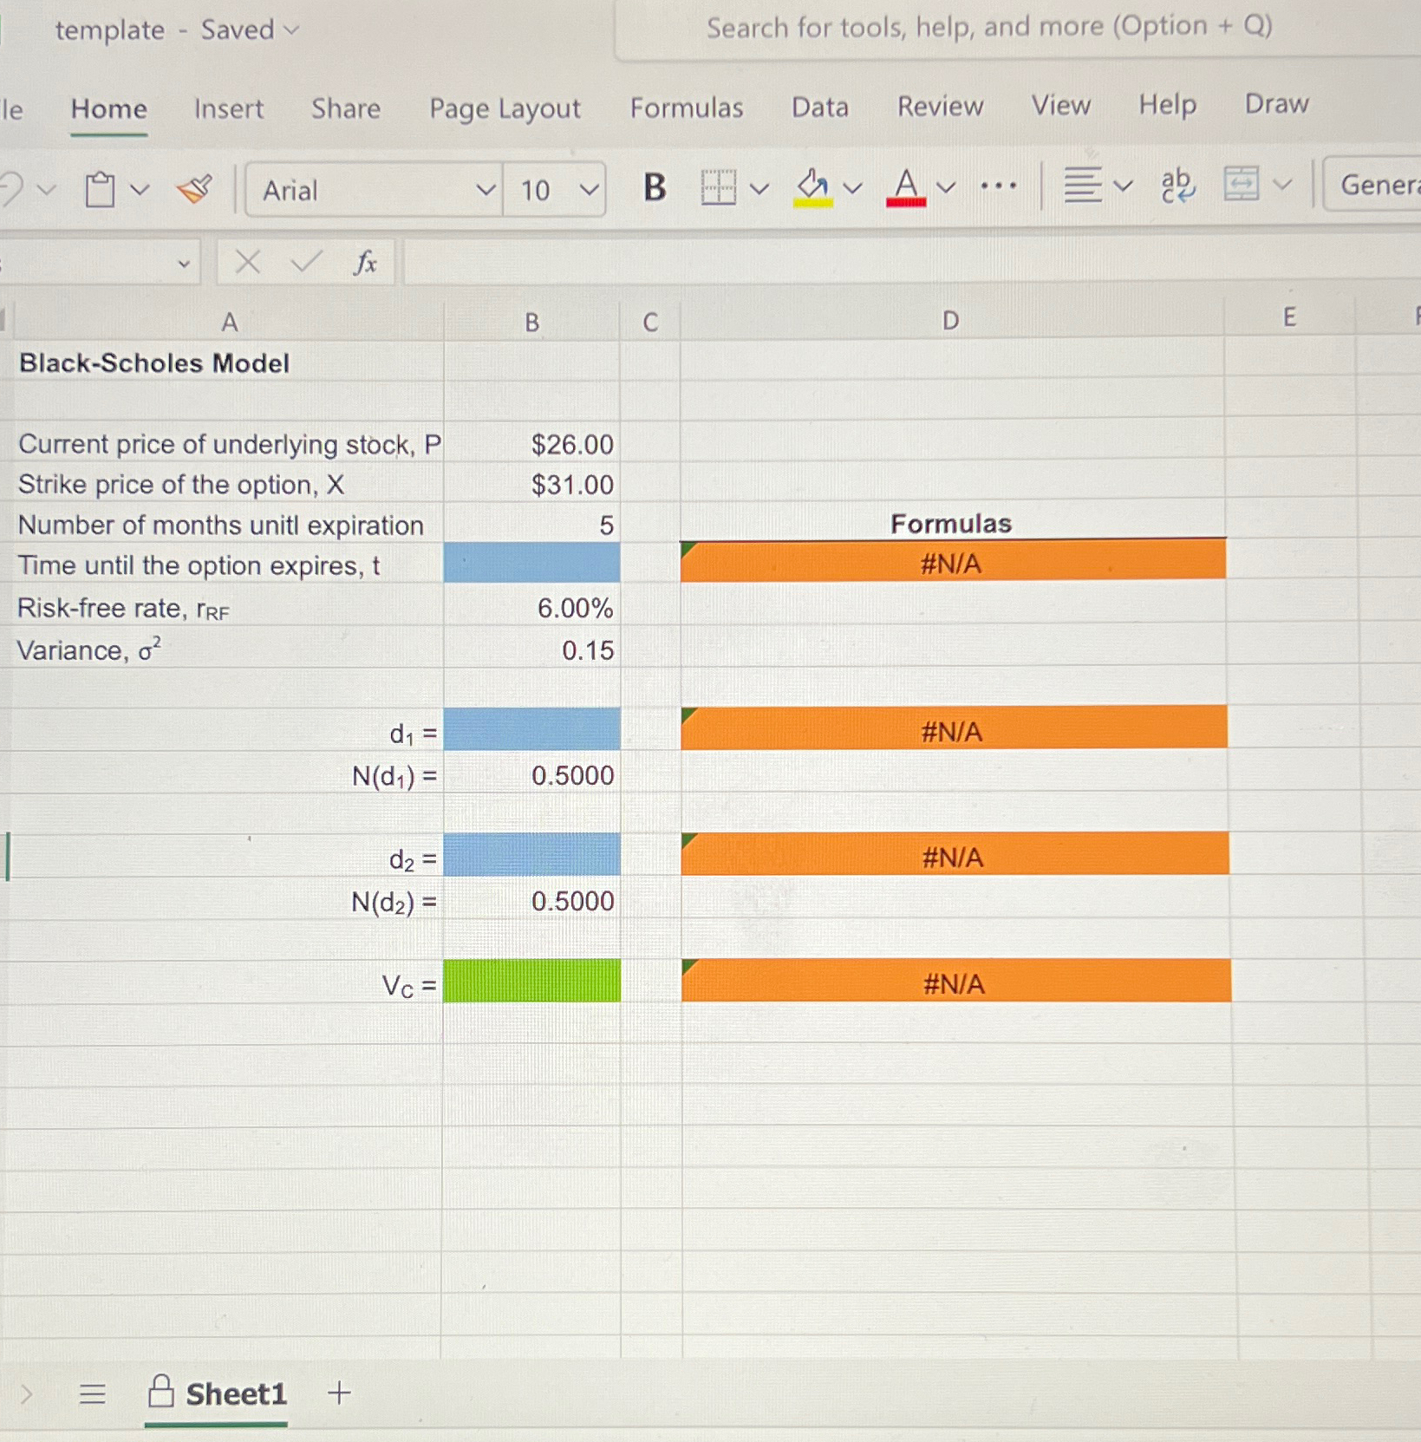This screenshot has height=1442, width=1421.
Task: Click the Wrap Text icon
Action: coord(1176,186)
